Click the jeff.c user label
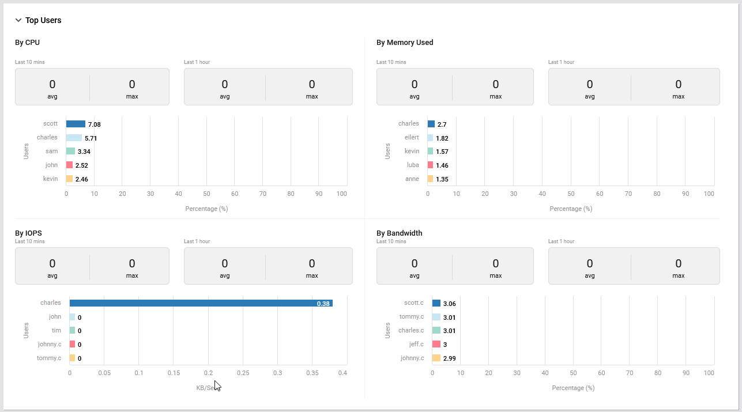Image resolution: width=742 pixels, height=412 pixels. point(416,344)
